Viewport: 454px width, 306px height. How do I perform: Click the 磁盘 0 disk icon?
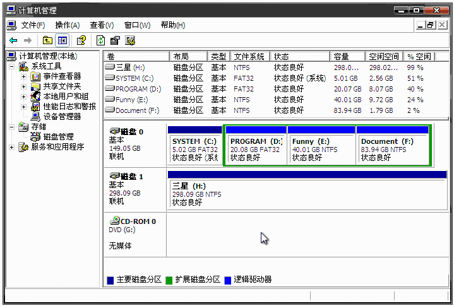pos(115,131)
